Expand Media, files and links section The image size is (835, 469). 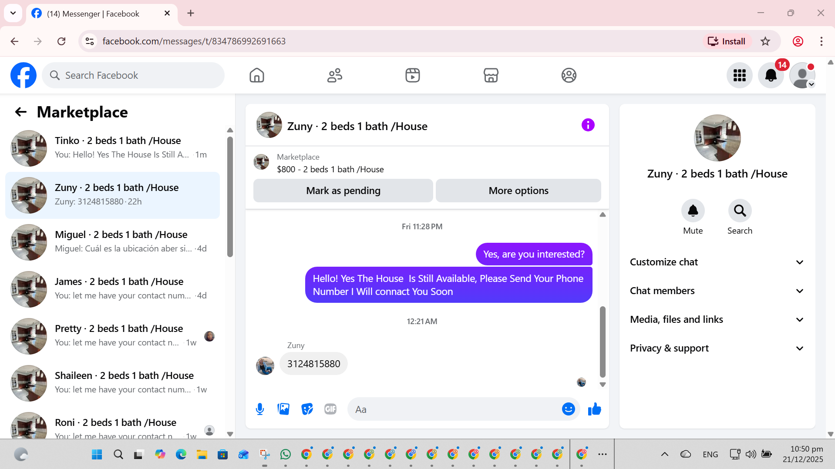click(717, 319)
